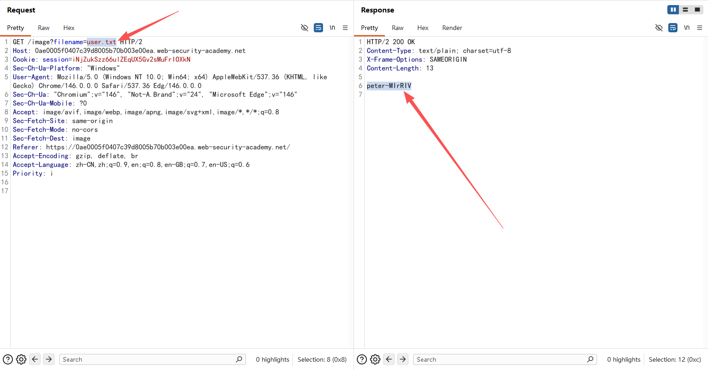Screen dimensions: 708x370
Task: Open Request search settings gear
Action: [x=21, y=359]
